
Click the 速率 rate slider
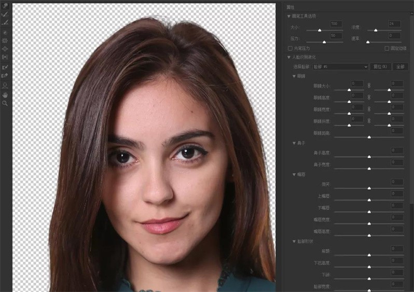pos(384,42)
